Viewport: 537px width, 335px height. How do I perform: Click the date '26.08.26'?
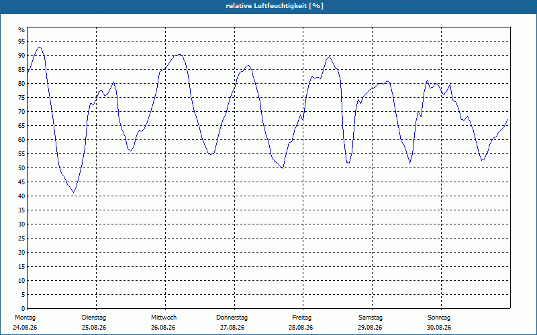tap(163, 328)
